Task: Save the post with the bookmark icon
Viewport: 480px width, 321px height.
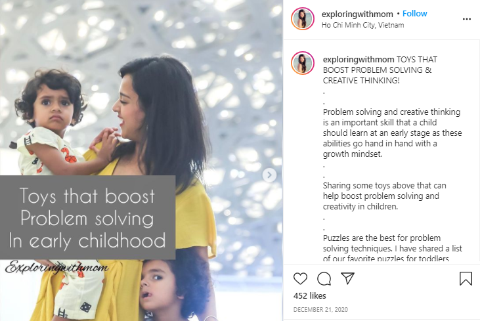Action: tap(466, 278)
